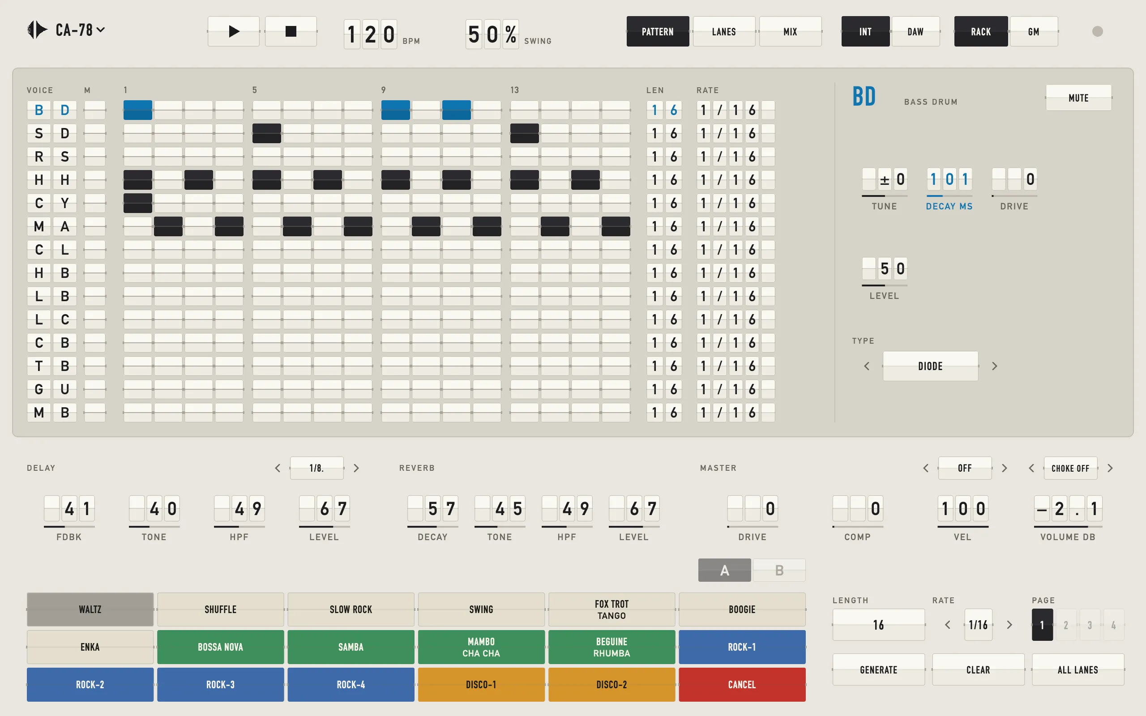Click the grey status indicator dot

(x=1097, y=31)
